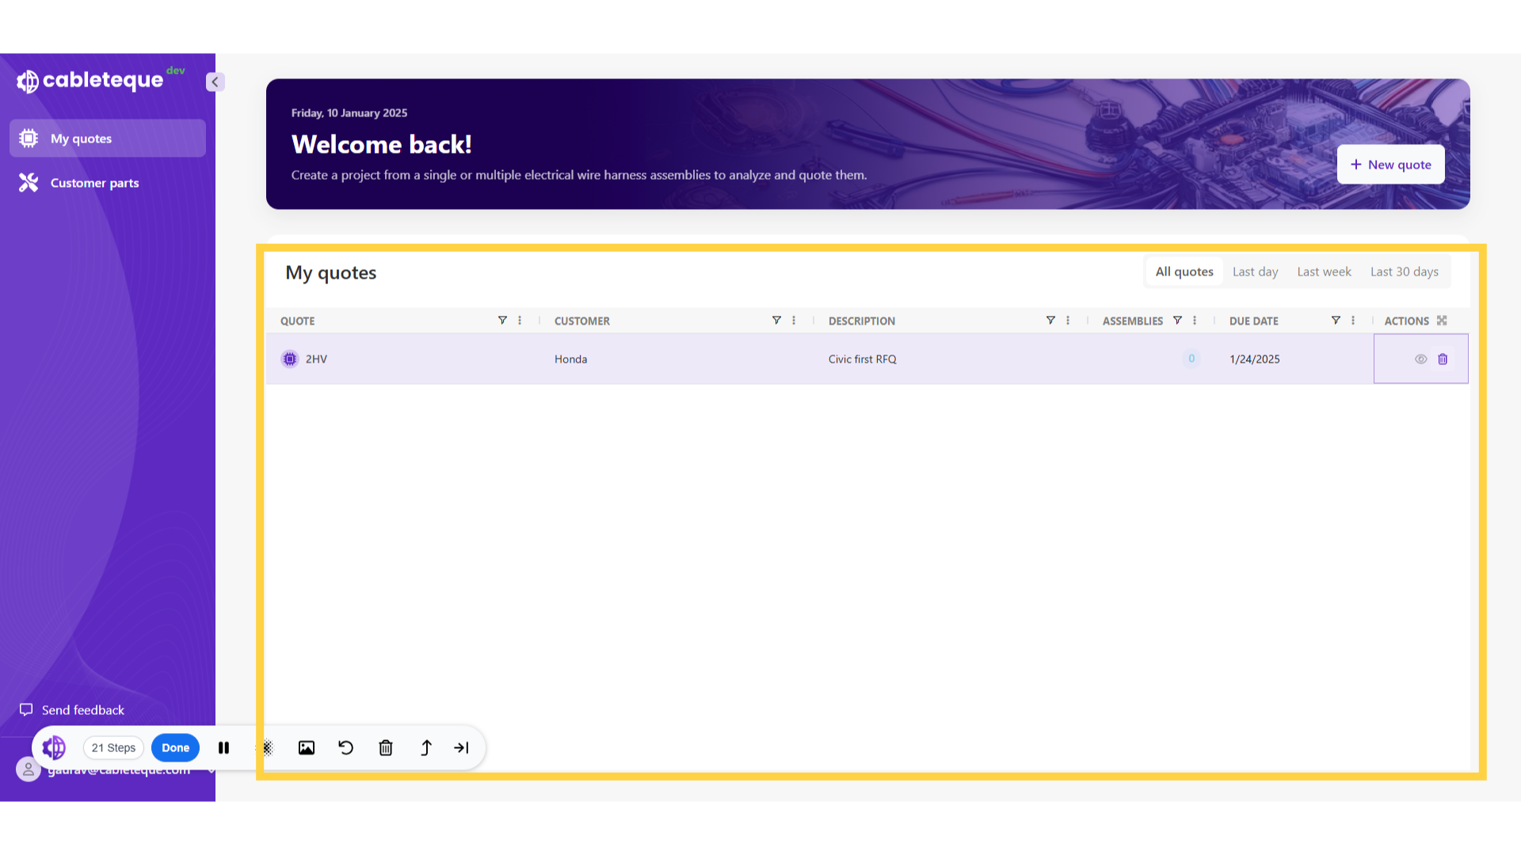Click the ACTIONS column resize icon

pos(1442,321)
